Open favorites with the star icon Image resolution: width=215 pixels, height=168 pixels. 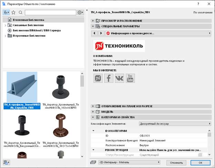pyautogui.click(x=13, y=12)
